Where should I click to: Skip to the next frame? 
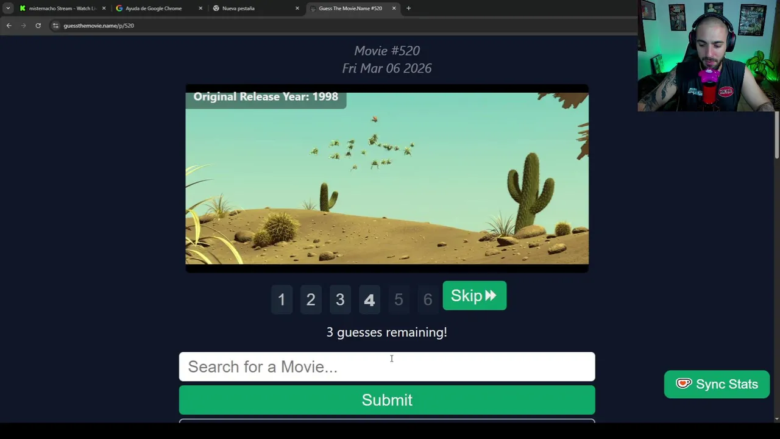(x=474, y=296)
